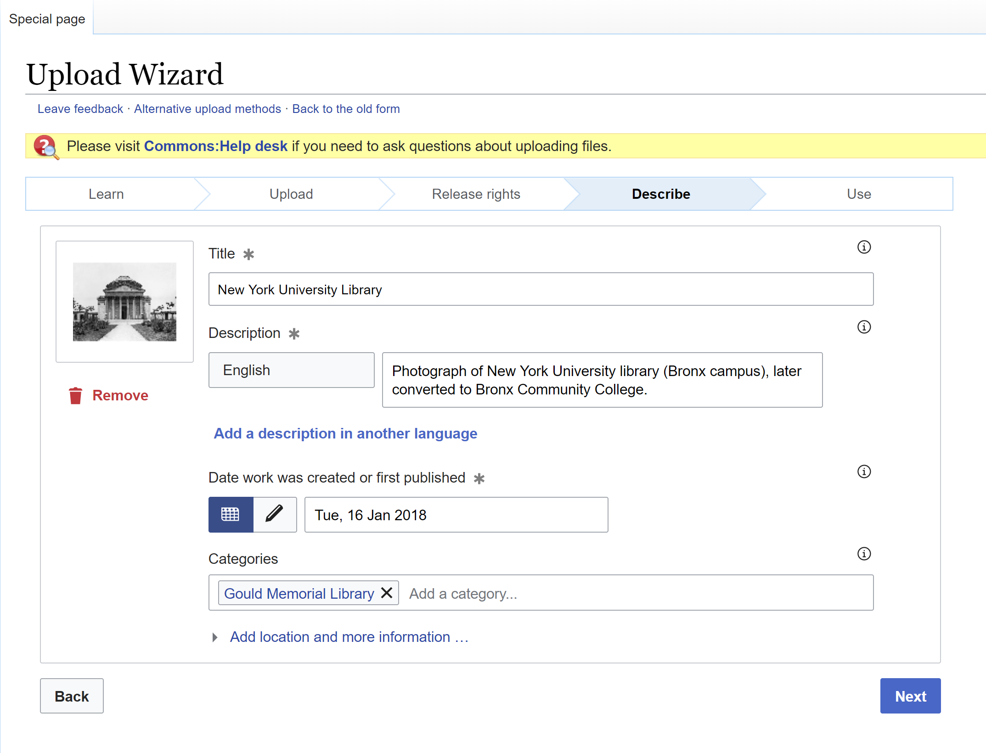Open the Special page tab
This screenshot has width=986, height=753.
coord(47,19)
